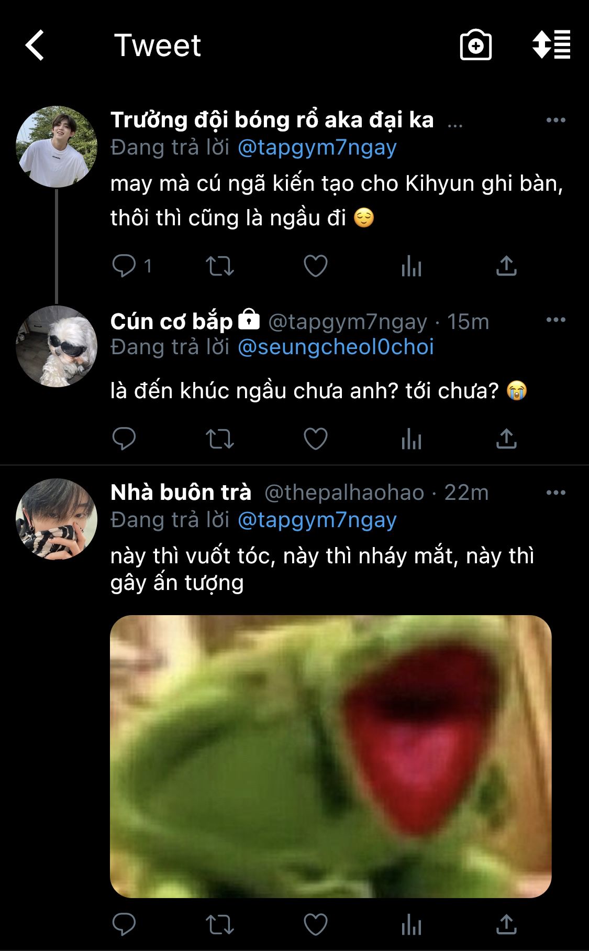Reply to the tweet mentioning Kihyun
This screenshot has width=589, height=951.
(124, 266)
